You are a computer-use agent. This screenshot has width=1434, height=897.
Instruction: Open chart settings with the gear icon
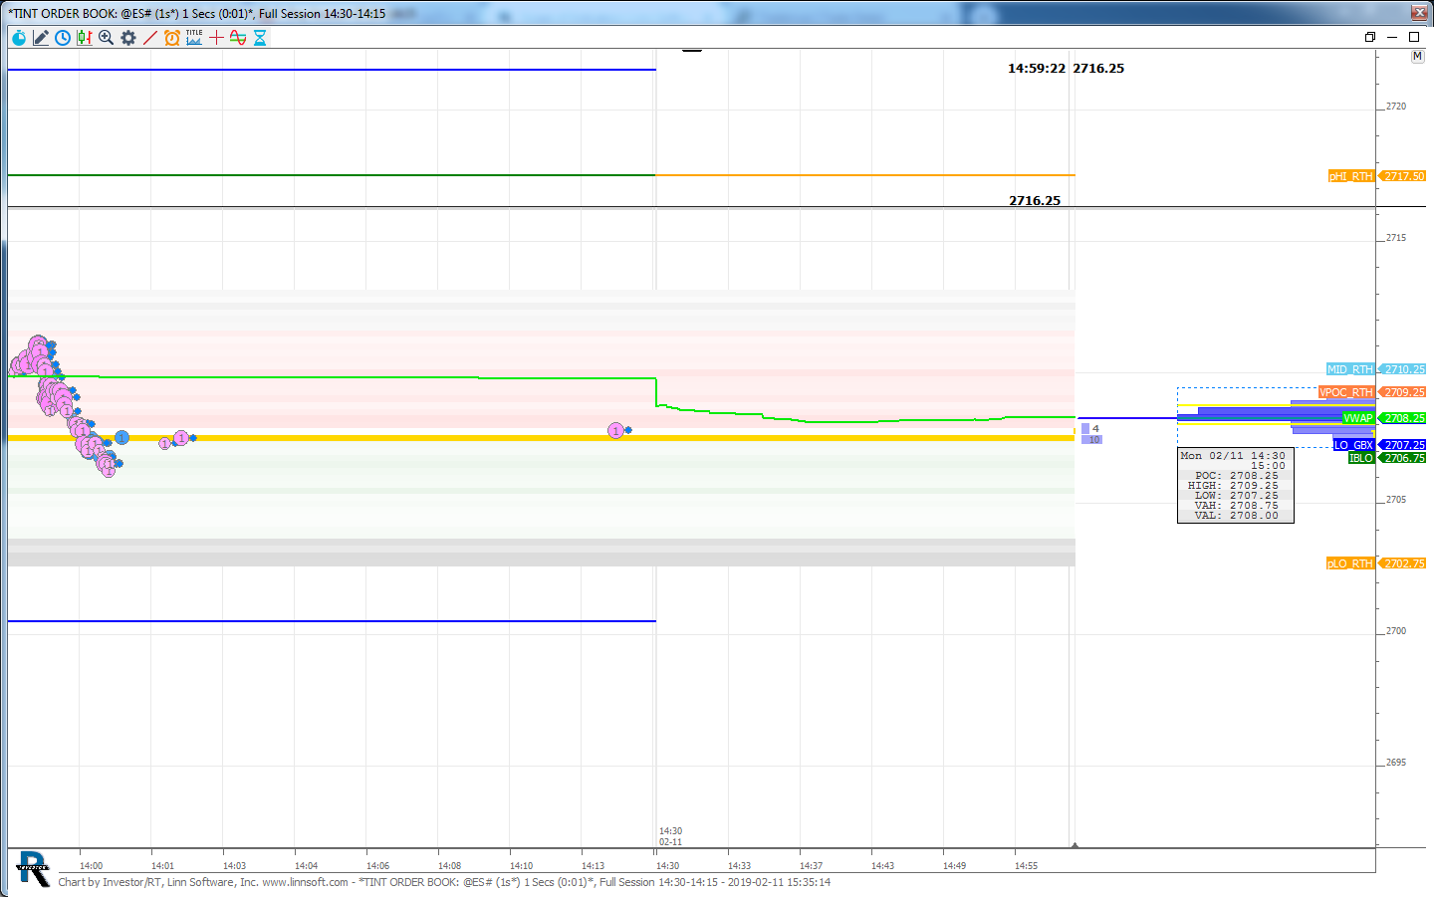click(128, 38)
